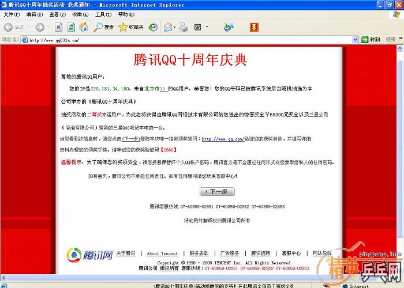Go forward with the Forward arrow button
This screenshot has width=404, height=288.
pos(40,27)
